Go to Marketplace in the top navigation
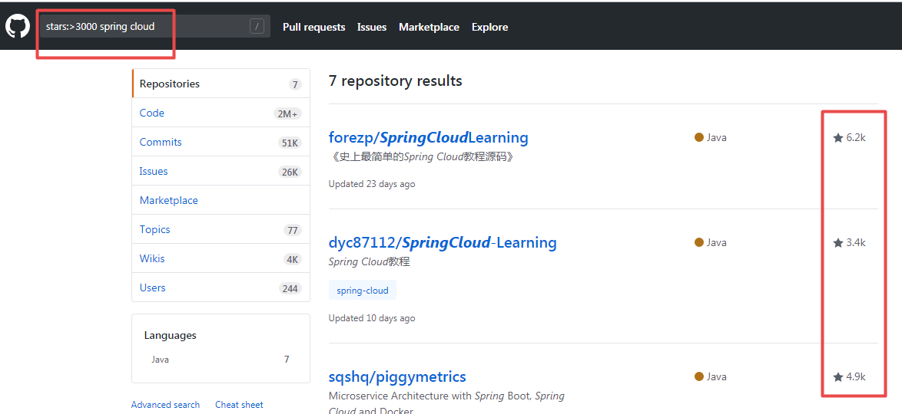The width and height of the screenshot is (902, 414). click(x=429, y=27)
